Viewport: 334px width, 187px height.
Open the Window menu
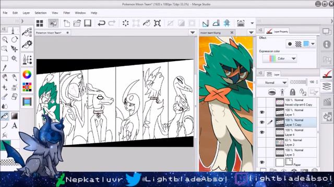coord(80,13)
